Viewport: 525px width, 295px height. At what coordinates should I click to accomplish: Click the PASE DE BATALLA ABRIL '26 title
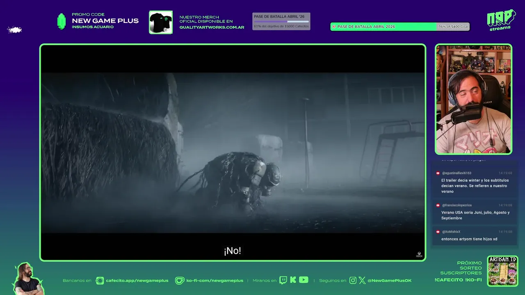point(279,17)
